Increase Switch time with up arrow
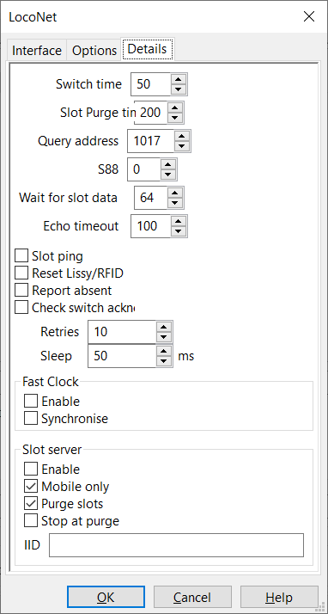Viewport: 328px width, 614px height. point(179,79)
